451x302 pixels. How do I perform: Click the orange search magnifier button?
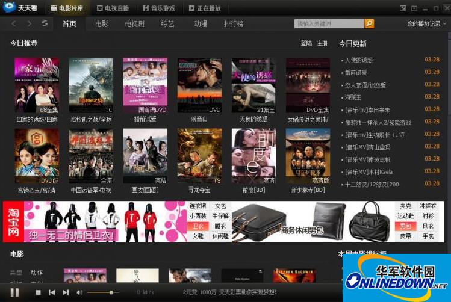coord(369,23)
